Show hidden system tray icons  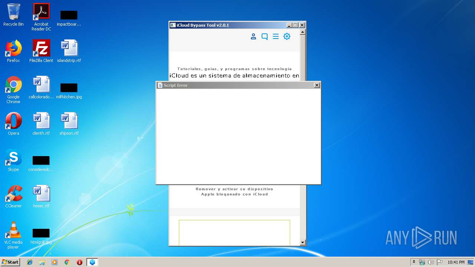click(414, 262)
